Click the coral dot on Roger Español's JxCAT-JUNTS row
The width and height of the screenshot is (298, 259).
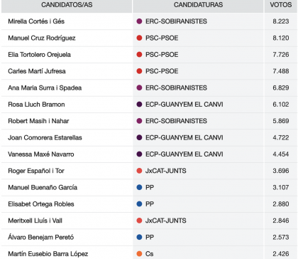(x=139, y=171)
